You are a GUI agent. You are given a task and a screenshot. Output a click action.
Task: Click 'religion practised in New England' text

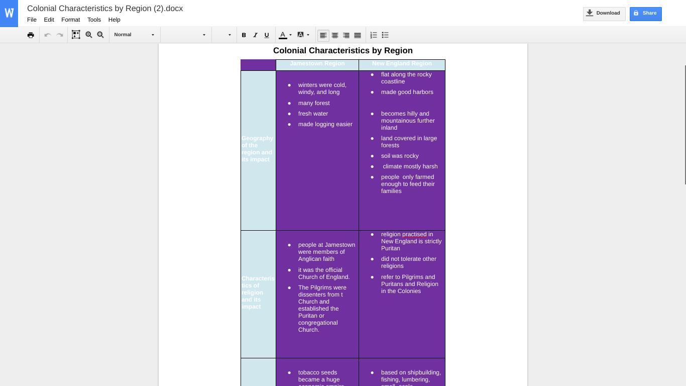tap(411, 241)
